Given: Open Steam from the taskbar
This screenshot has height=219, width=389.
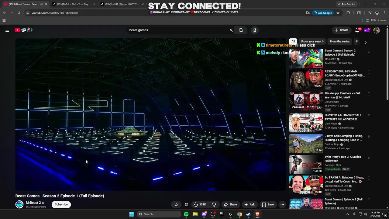Looking at the screenshot, I should tap(248, 214).
